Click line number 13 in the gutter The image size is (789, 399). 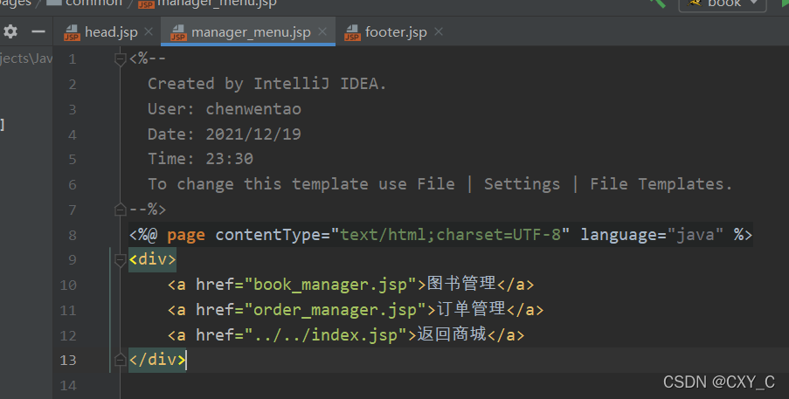tap(68, 361)
